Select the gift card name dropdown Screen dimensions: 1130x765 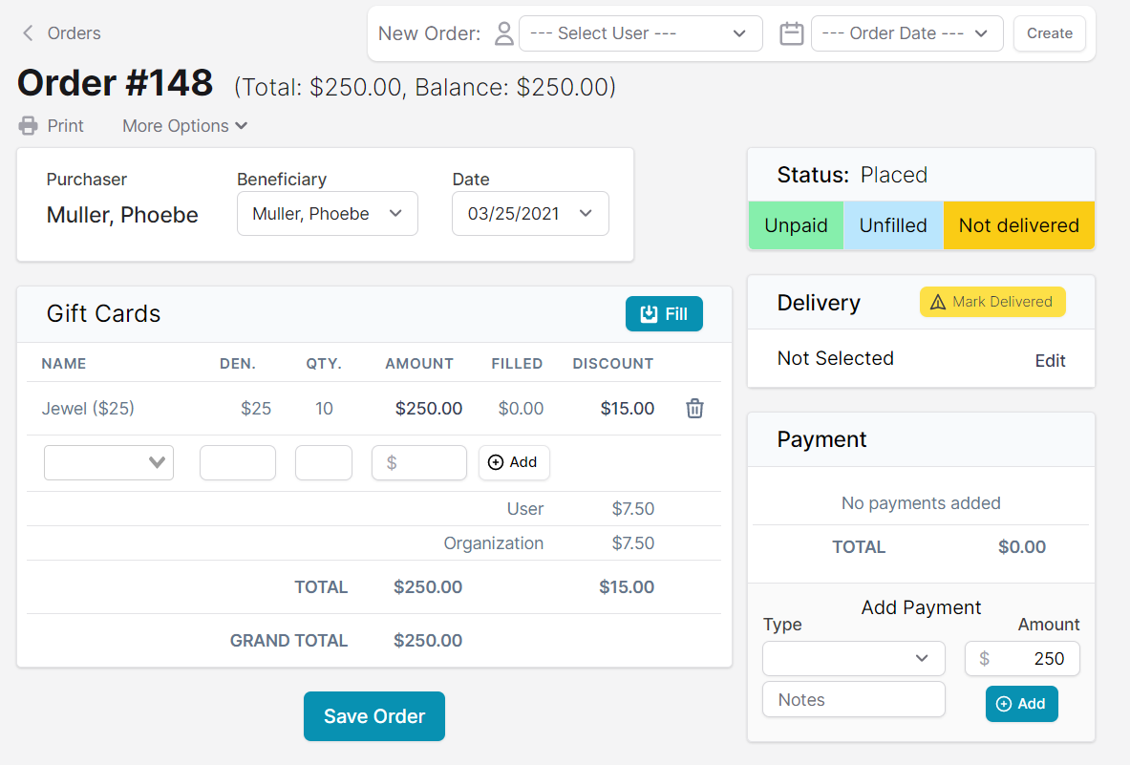109,462
